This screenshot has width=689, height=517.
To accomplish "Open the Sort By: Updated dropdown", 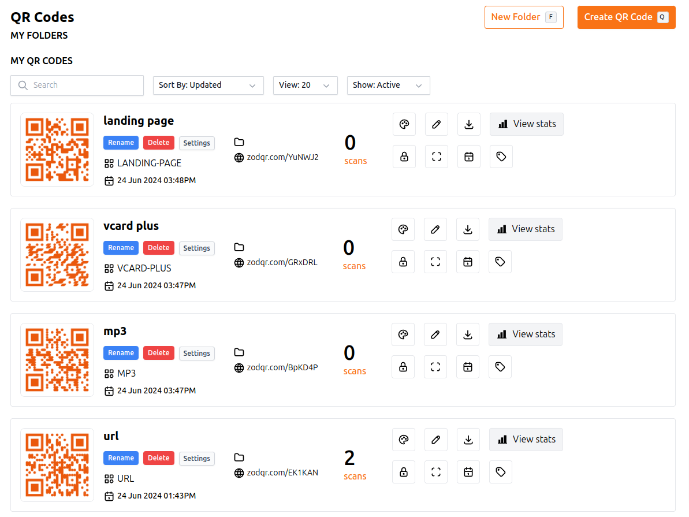I will (x=208, y=85).
